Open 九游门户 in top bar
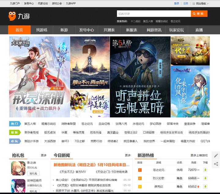This screenshot has width=220, height=194. coord(15,3)
